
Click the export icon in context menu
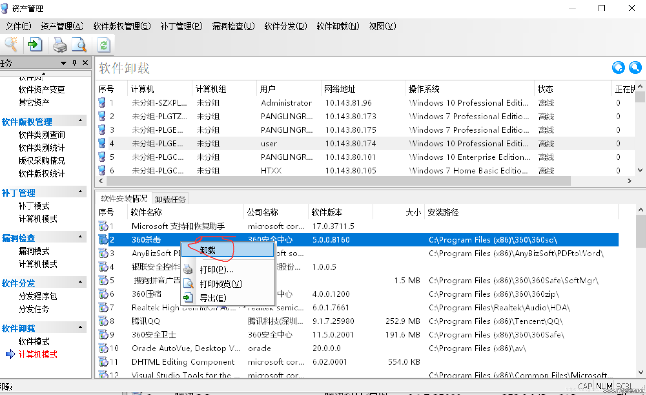pos(188,297)
